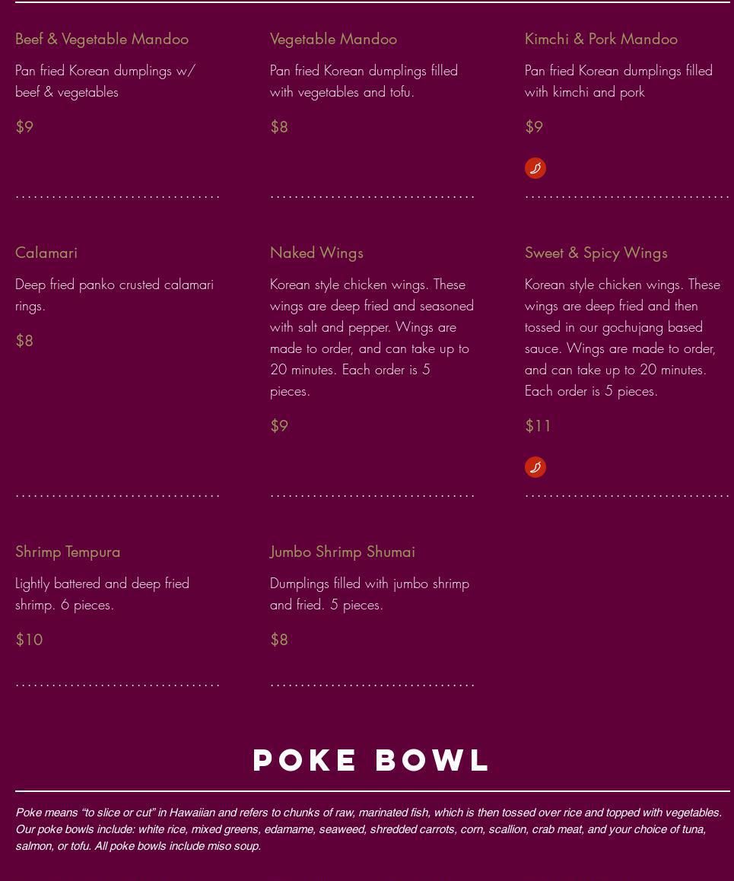Click the Naked Wings description text

pyautogui.click(x=371, y=338)
